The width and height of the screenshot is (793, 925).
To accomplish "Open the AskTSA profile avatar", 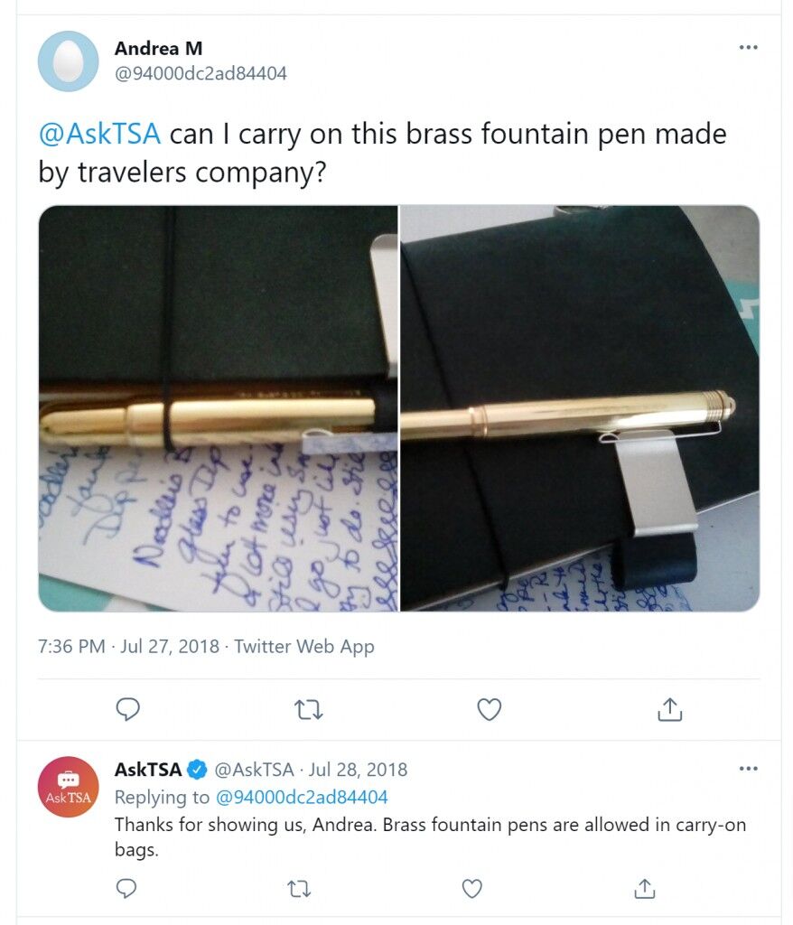I will [69, 787].
